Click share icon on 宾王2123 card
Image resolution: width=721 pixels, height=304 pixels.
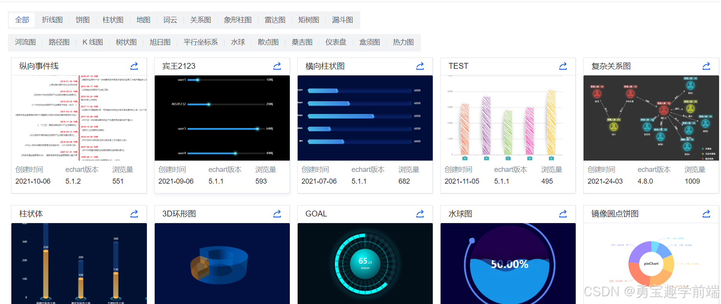point(277,66)
